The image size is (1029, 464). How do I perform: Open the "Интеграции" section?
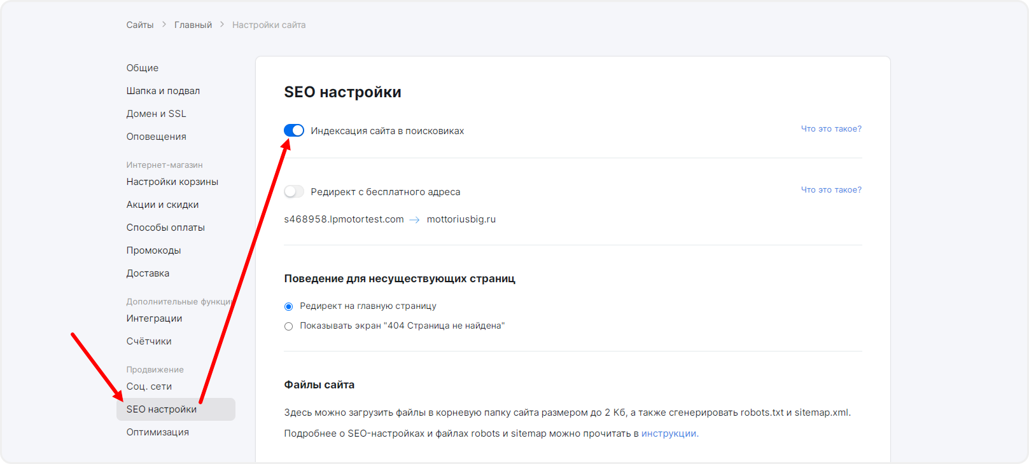click(x=154, y=318)
